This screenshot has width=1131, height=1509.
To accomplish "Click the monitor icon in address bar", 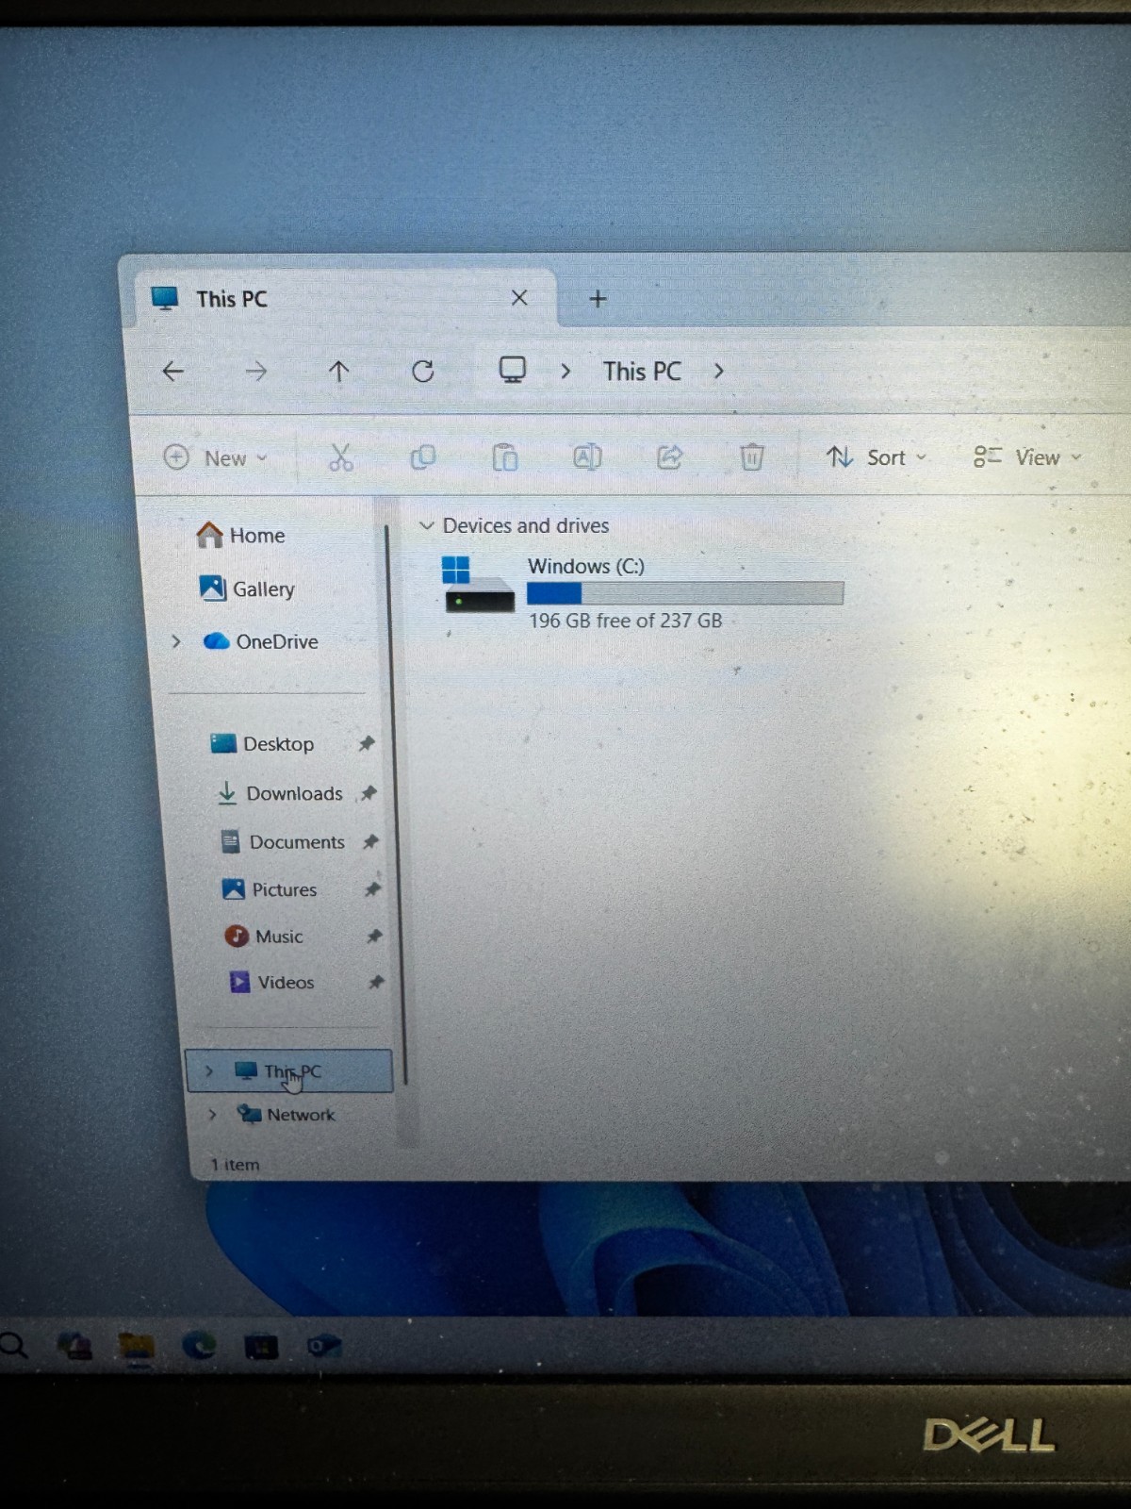I will coord(512,370).
